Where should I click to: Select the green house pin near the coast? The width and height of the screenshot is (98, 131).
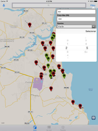[x=64, y=76]
